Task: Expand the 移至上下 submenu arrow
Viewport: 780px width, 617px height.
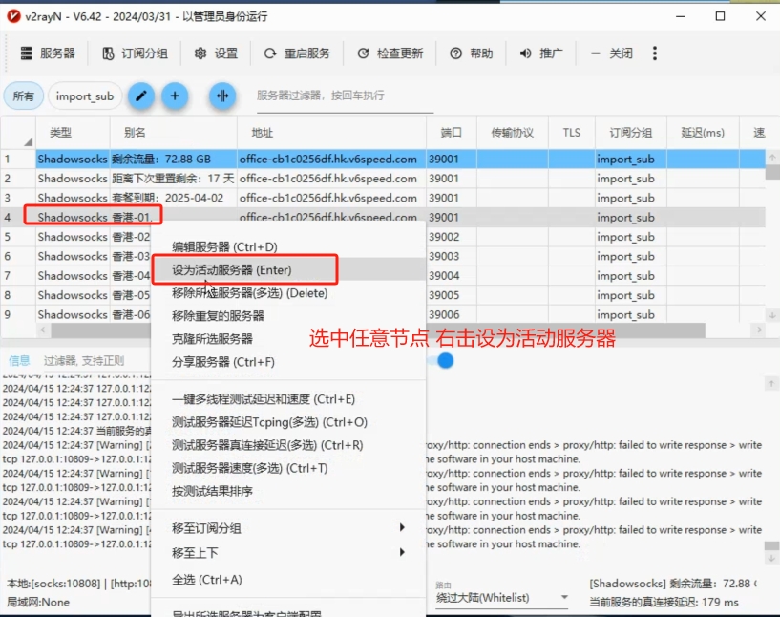Action: 402,552
